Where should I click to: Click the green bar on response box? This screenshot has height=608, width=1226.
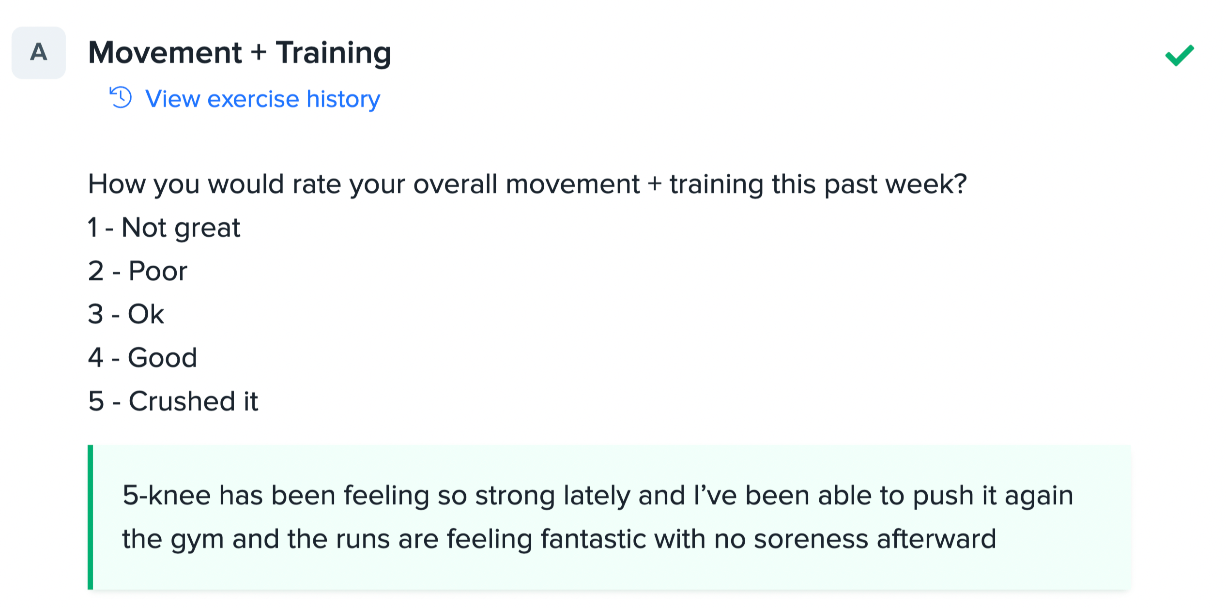pyautogui.click(x=90, y=517)
